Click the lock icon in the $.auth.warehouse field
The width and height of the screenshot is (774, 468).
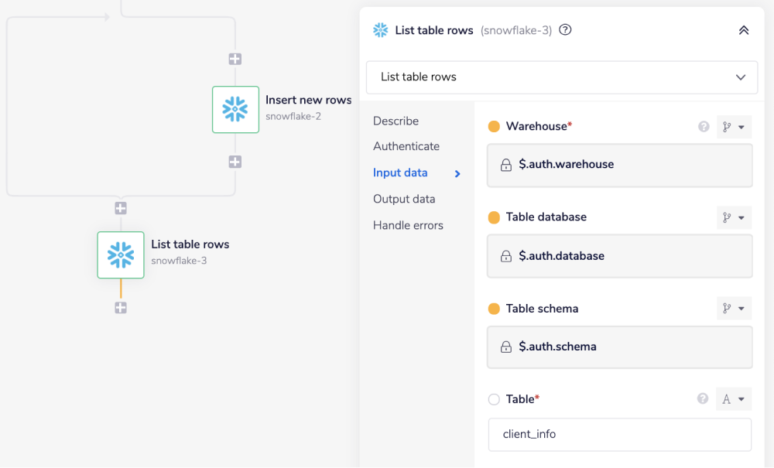(x=505, y=165)
